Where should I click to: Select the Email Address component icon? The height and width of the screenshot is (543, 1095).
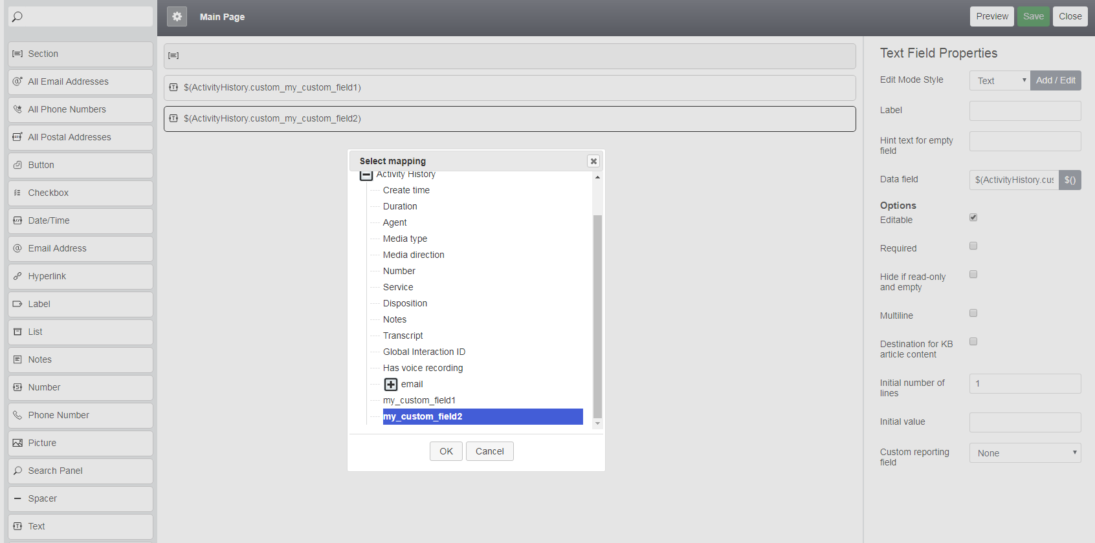coord(17,248)
